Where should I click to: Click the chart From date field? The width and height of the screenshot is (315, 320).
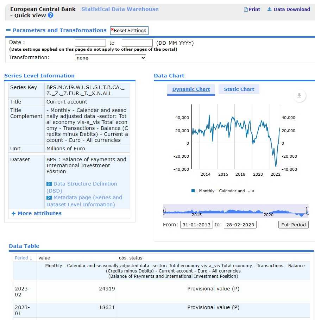[196, 225]
